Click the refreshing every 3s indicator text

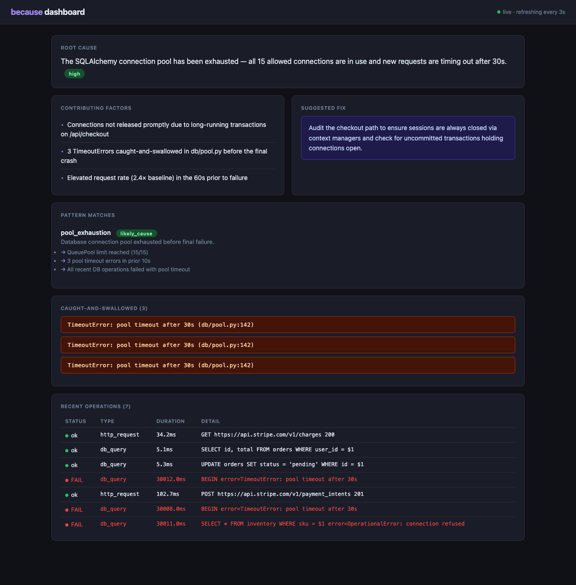tap(540, 12)
